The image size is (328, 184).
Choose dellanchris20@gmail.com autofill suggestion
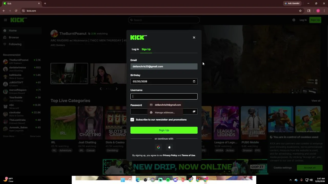(x=165, y=105)
